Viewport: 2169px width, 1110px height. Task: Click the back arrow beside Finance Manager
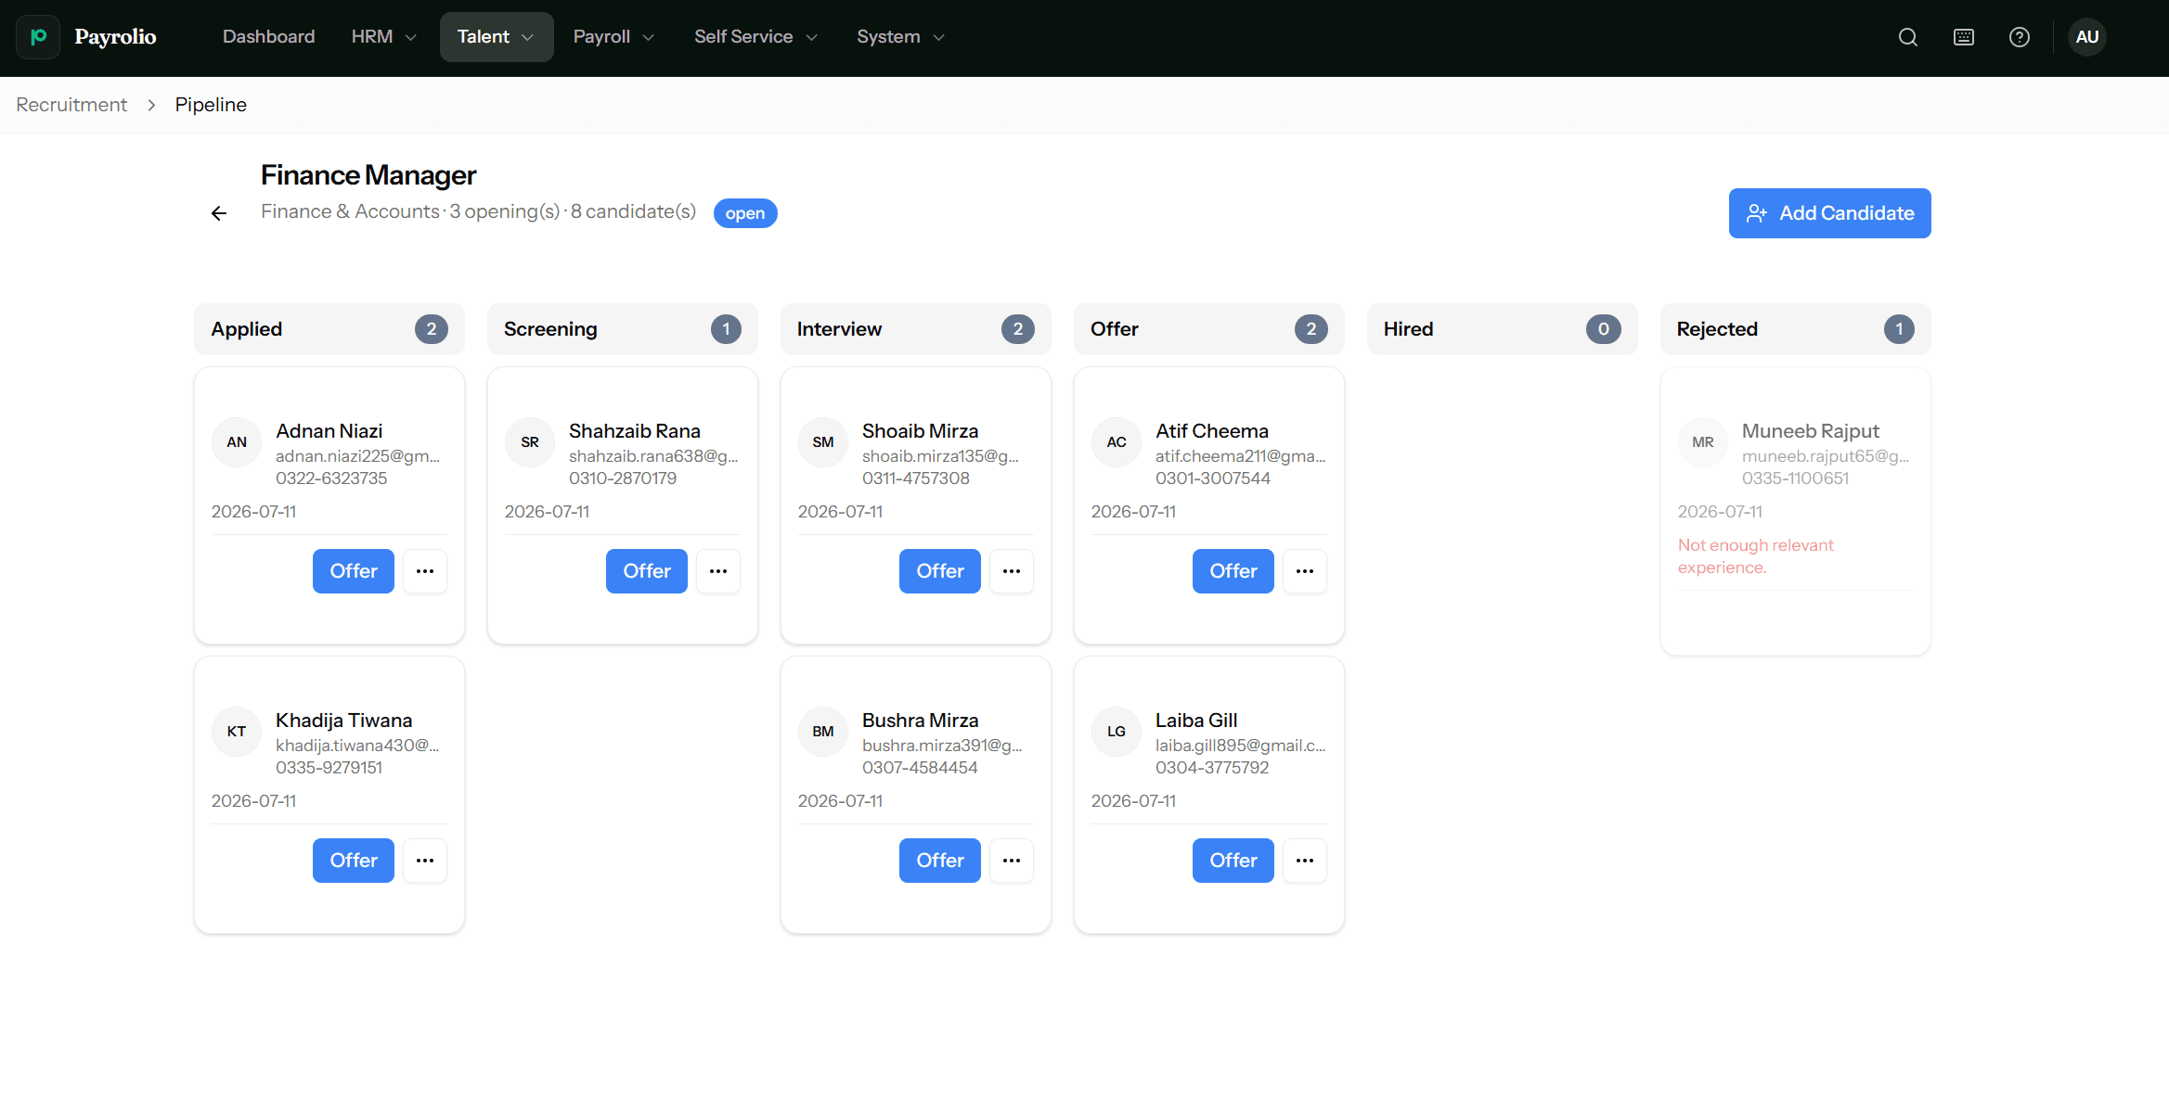(219, 213)
